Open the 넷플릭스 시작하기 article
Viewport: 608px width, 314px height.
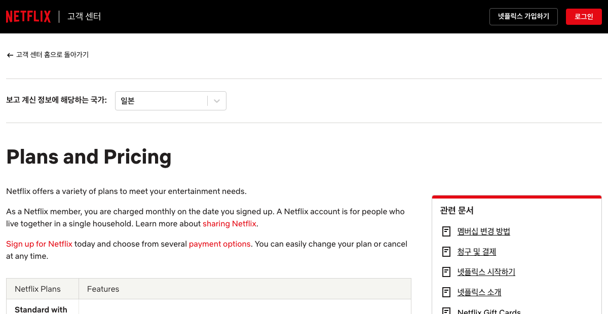(486, 272)
